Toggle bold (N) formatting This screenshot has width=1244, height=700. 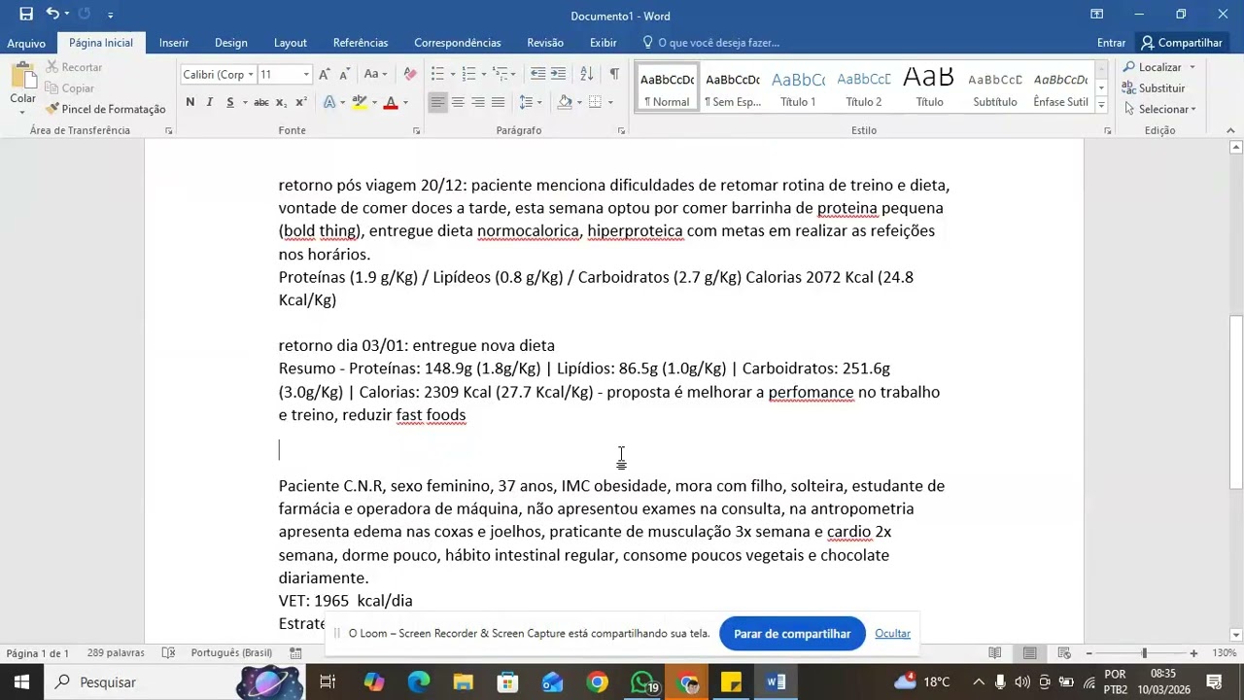click(190, 102)
